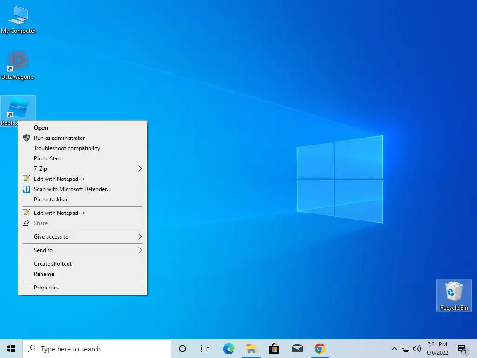
Task: Select the DataWagon desktop shortcut
Action: click(18, 65)
